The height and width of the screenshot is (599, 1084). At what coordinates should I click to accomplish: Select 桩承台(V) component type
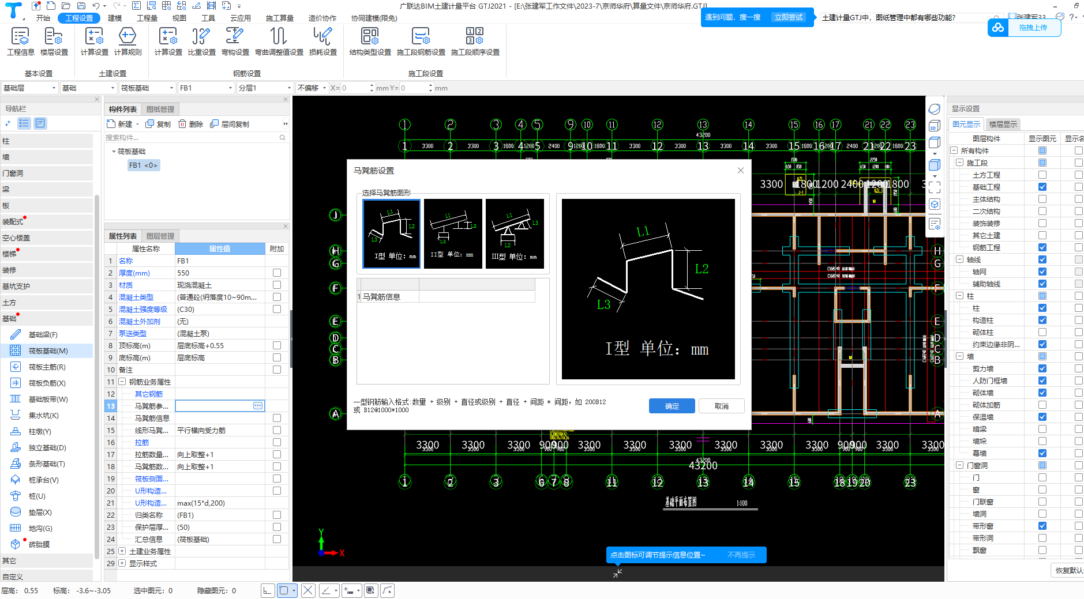[43, 480]
